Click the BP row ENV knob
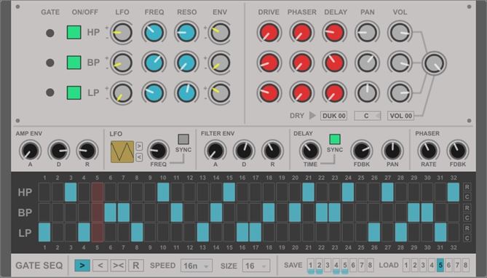487x278 pixels. [220, 63]
